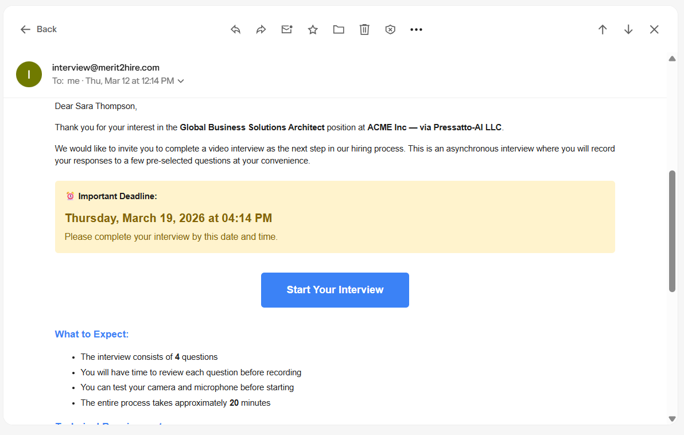The height and width of the screenshot is (435, 684).
Task: Select the yellow Important Deadline banner
Action: [x=335, y=217]
